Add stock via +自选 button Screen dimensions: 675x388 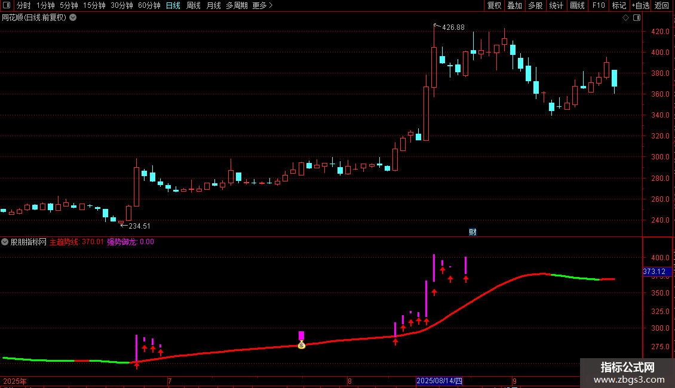(x=640, y=5)
